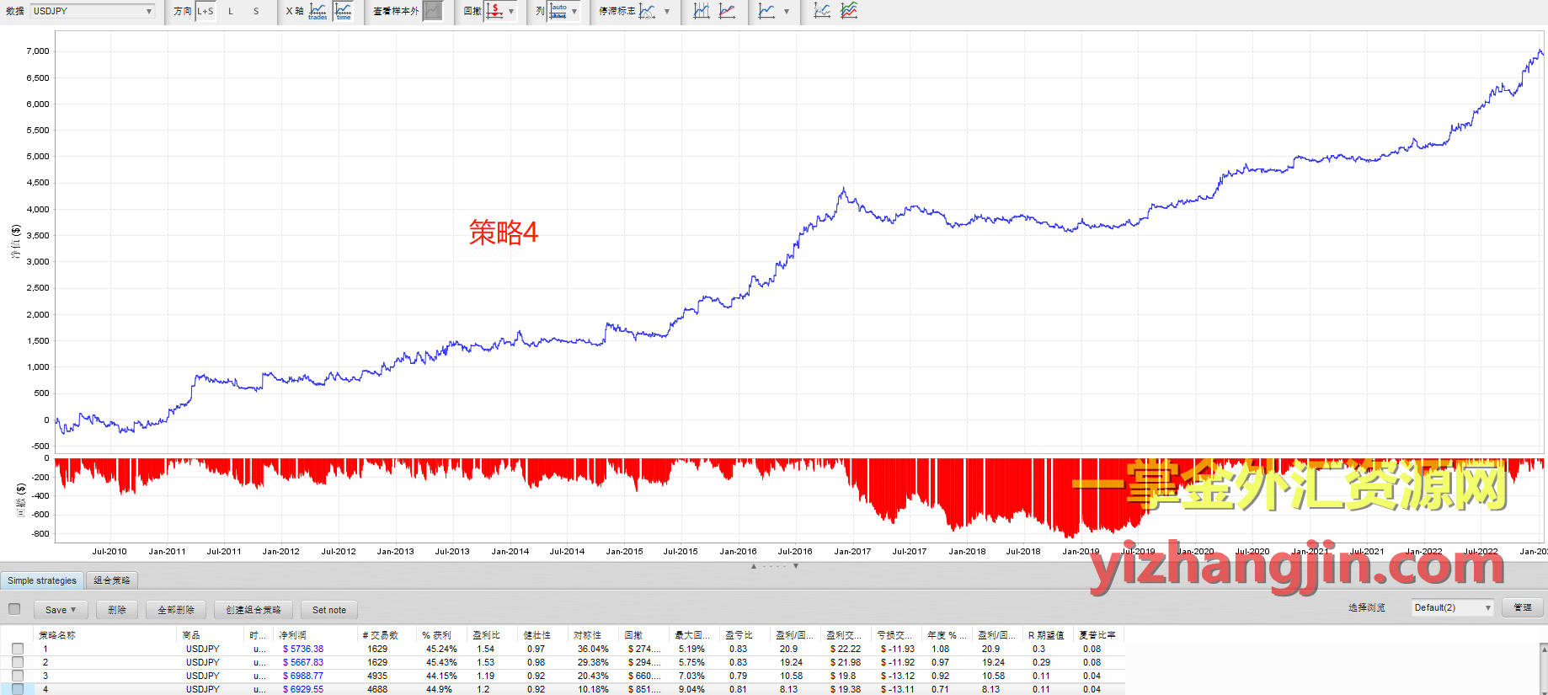Sort by the 对称性 column header
This screenshot has height=695, width=1548.
pos(588,635)
